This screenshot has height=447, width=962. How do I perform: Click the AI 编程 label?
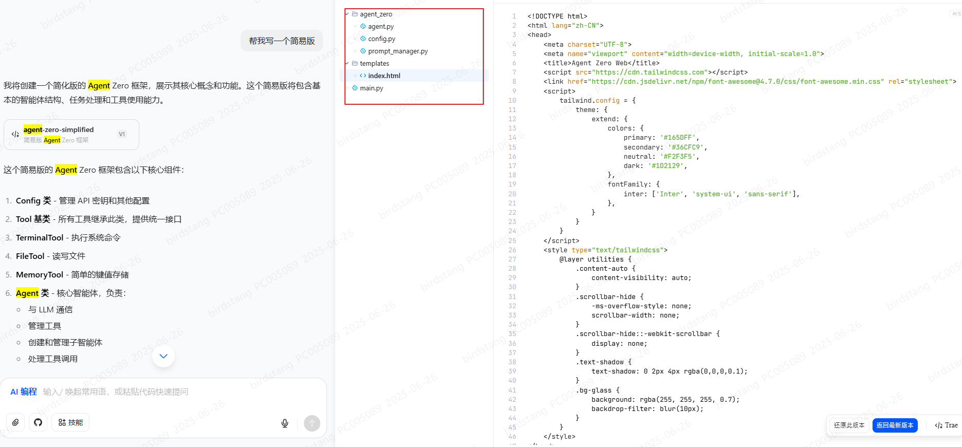(24, 392)
